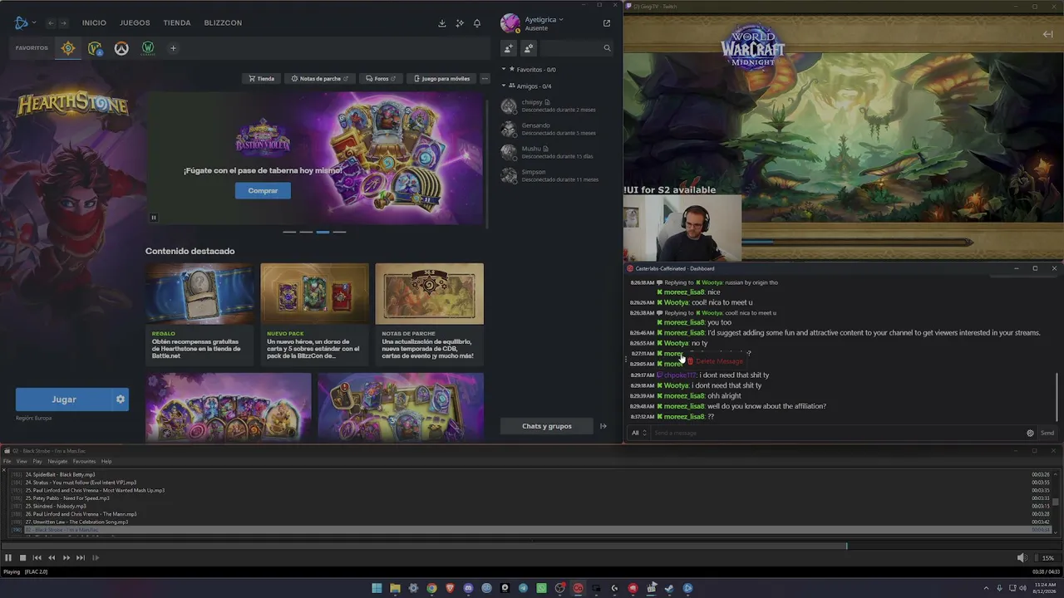Select Overwatch favorite icon

click(121, 48)
